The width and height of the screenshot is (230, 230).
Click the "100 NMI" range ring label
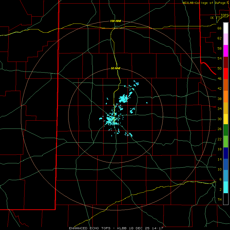pyautogui.click(x=116, y=21)
